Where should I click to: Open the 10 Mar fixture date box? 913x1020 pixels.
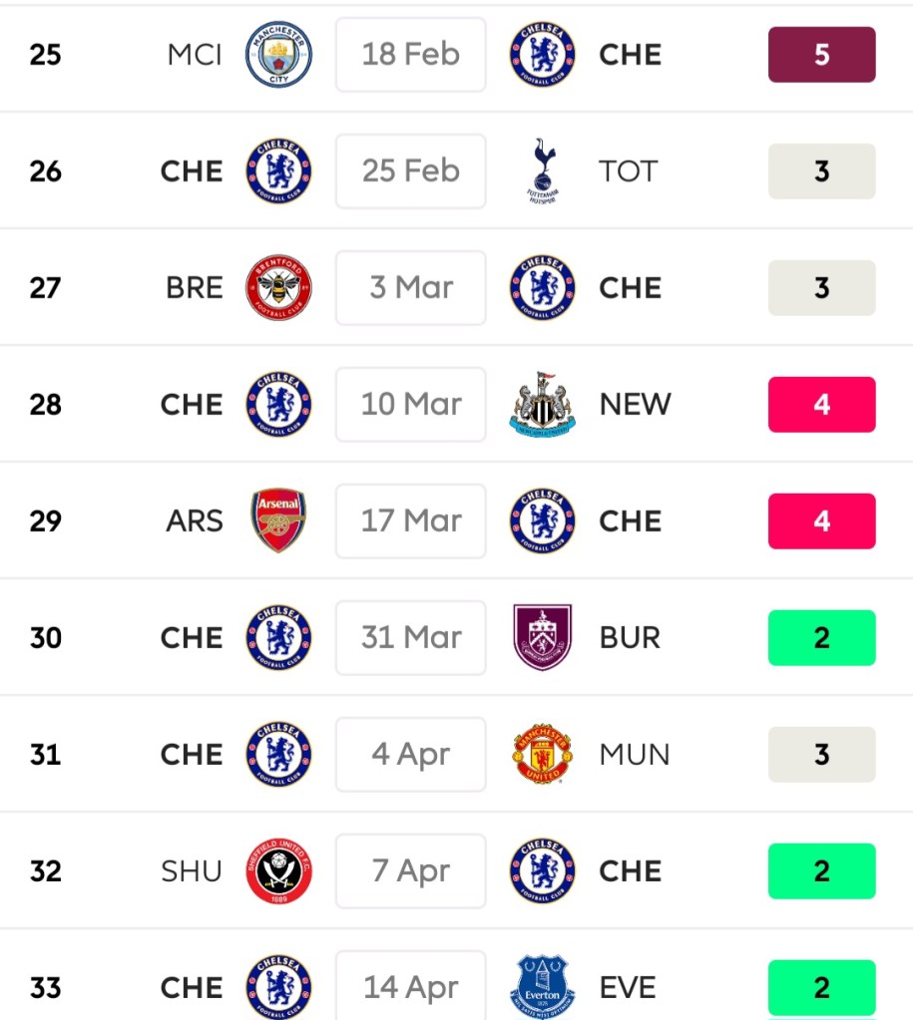coord(410,404)
